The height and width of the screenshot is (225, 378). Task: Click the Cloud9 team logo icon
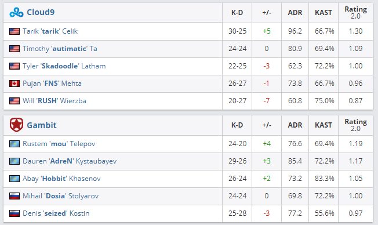click(x=16, y=12)
